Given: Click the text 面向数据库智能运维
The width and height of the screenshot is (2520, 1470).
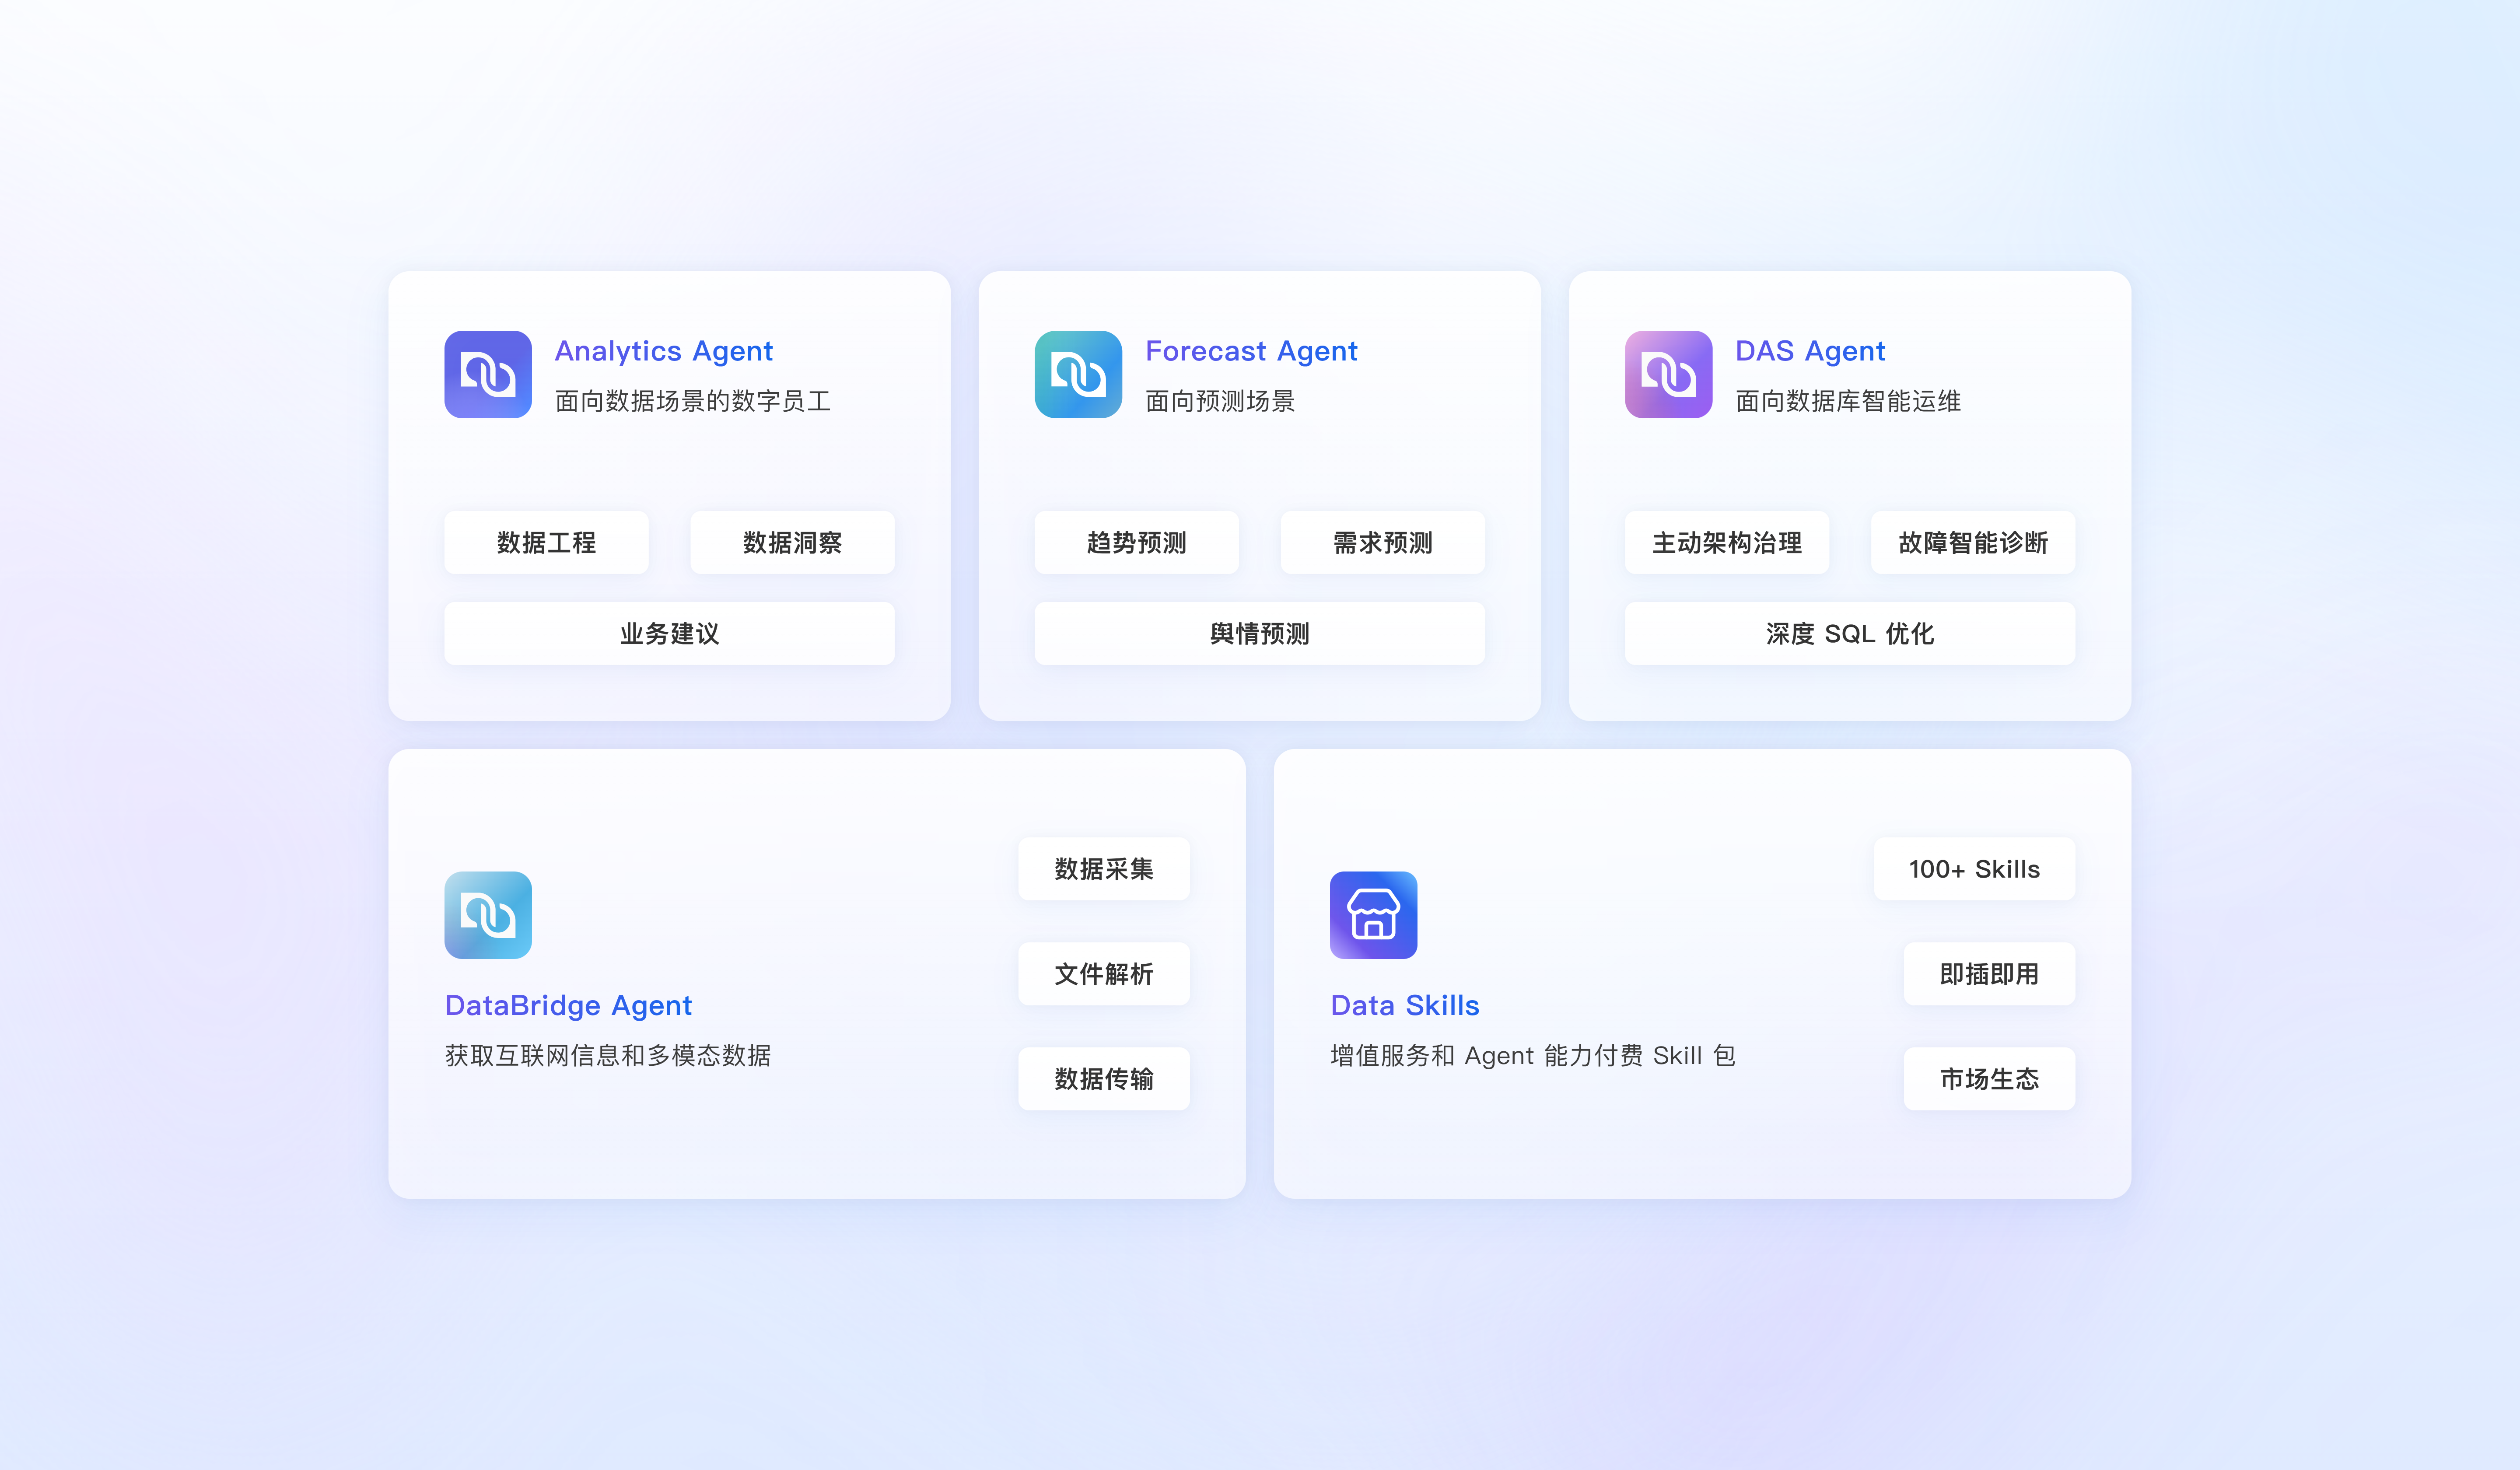Looking at the screenshot, I should 1848,401.
